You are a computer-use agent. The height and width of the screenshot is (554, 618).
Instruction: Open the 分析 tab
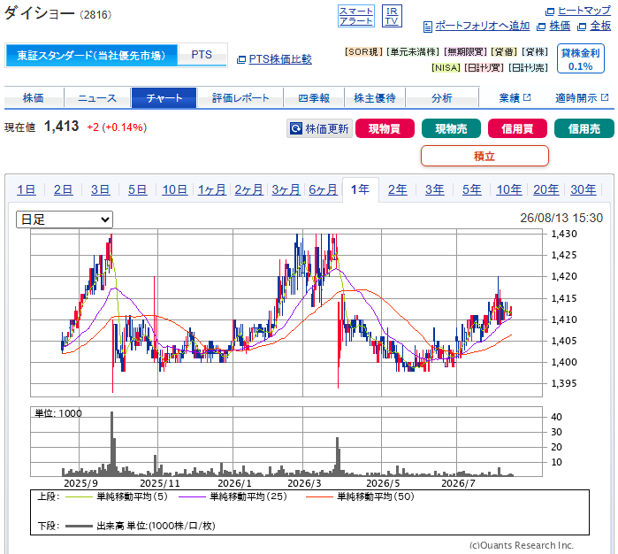tap(442, 98)
